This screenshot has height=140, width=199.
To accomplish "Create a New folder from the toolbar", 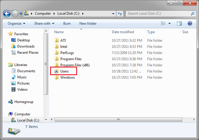I will click(x=88, y=23).
